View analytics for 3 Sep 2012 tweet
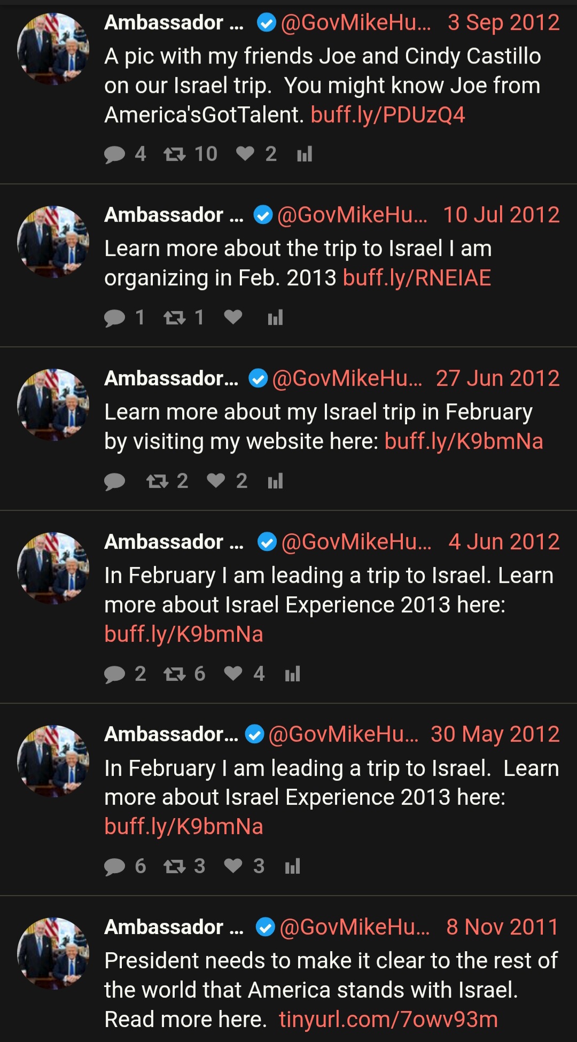 [305, 154]
